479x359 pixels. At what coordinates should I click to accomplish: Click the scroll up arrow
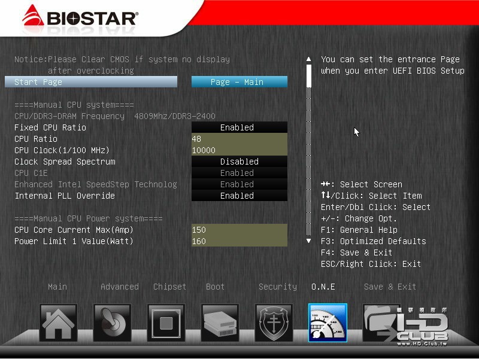(308, 59)
